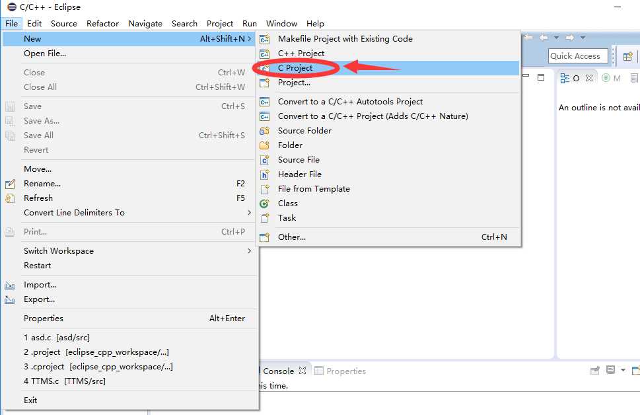Expand Convert Line Delimiters To submenu
This screenshot has width=640, height=415.
pyautogui.click(x=250, y=213)
